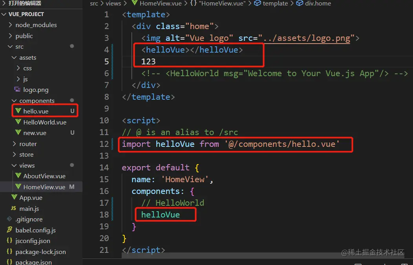Viewport: 413px width, 265px height.
Task: Click line number 12 in the gutter
Action: pyautogui.click(x=104, y=144)
